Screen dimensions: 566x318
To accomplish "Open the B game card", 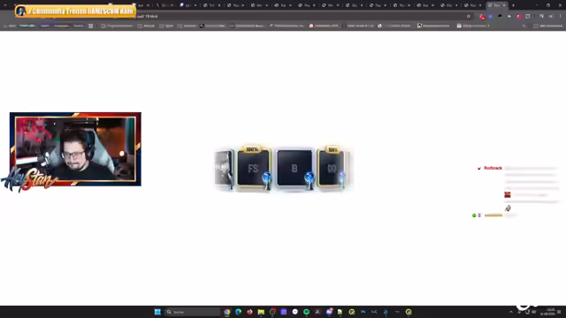I will (x=294, y=168).
